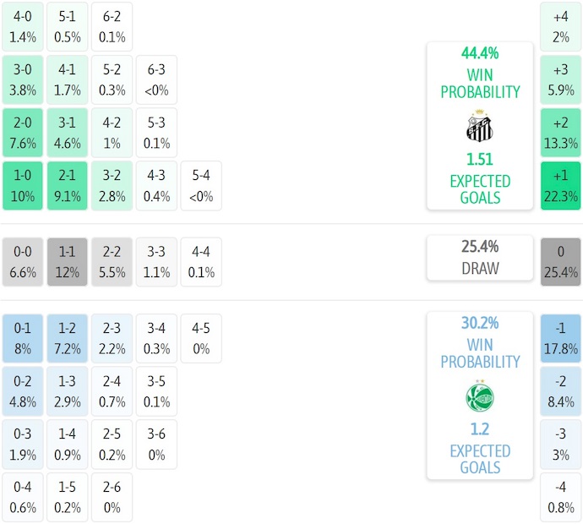Select the 0-4 scoreline cell
Image resolution: width=583 pixels, height=524 pixels.
tap(23, 498)
